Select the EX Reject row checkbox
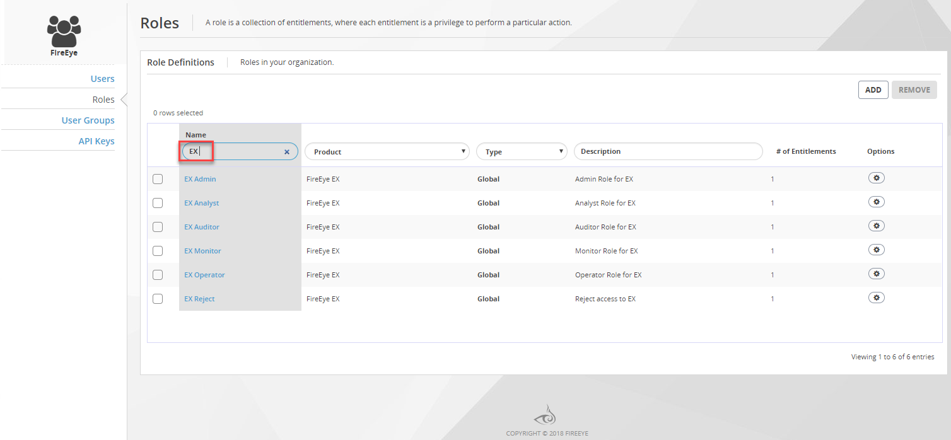The height and width of the screenshot is (440, 951). (158, 299)
